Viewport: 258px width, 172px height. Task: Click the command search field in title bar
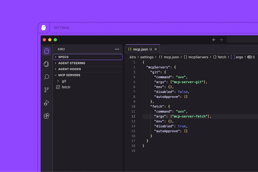tap(242, 40)
